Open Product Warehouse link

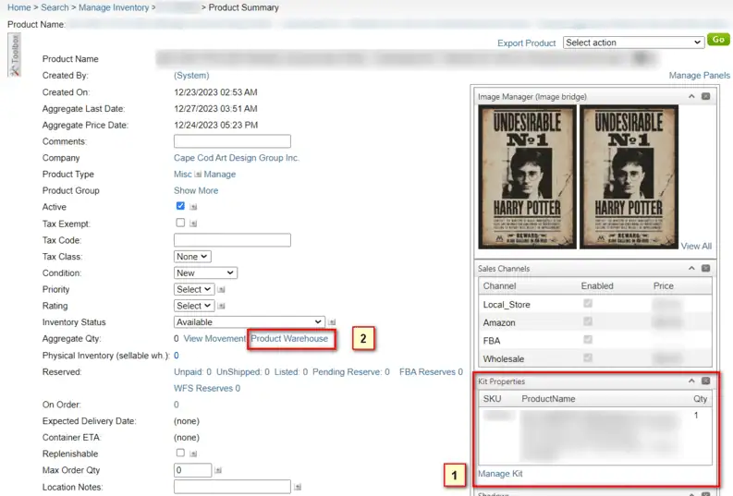click(x=289, y=339)
